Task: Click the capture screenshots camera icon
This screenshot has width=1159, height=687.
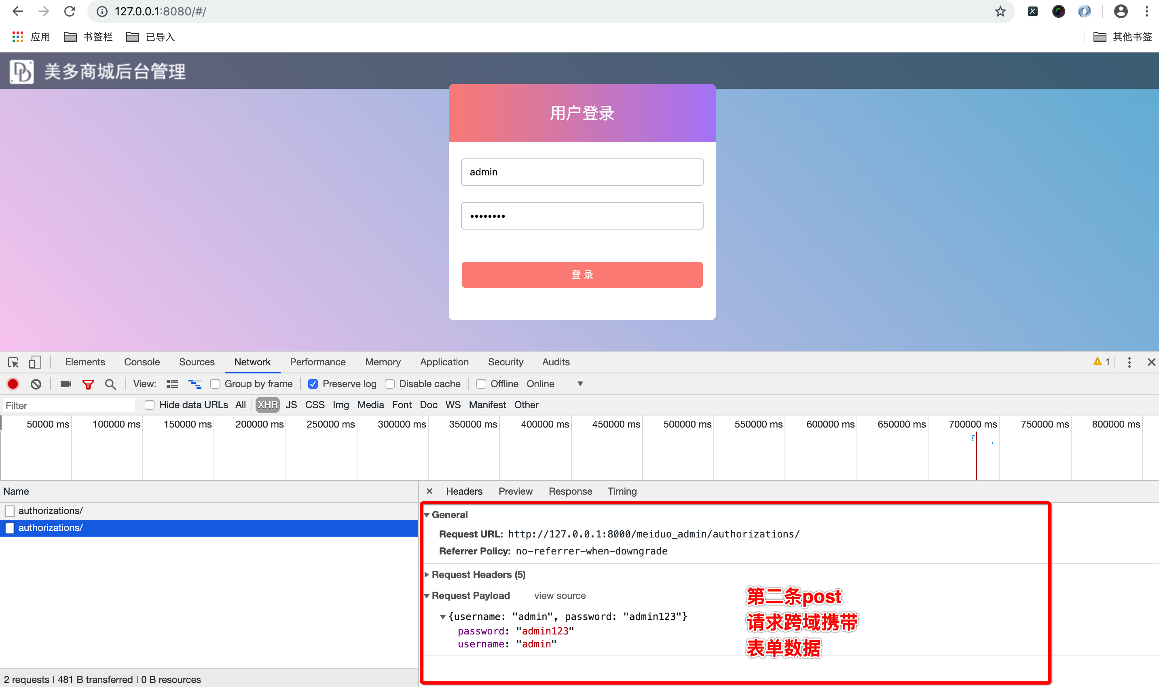Action: [66, 384]
